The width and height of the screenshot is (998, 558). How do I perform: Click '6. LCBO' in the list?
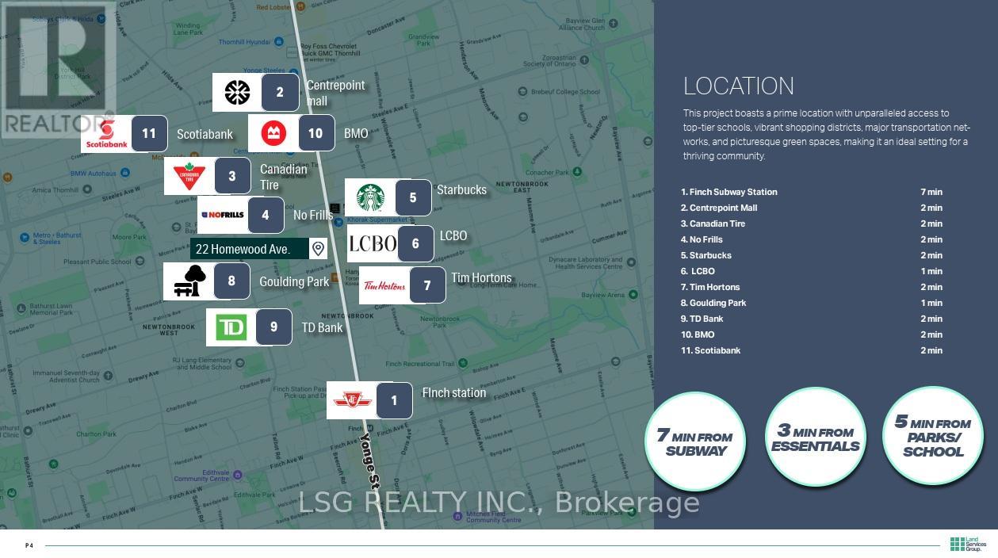698,271
